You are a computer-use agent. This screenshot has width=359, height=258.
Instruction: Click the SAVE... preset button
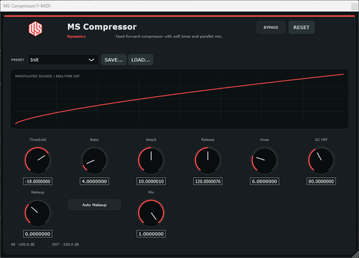point(114,60)
